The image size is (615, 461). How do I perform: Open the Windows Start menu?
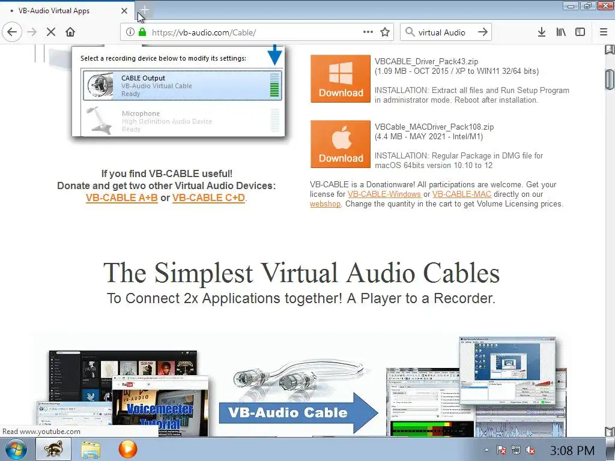click(x=16, y=449)
